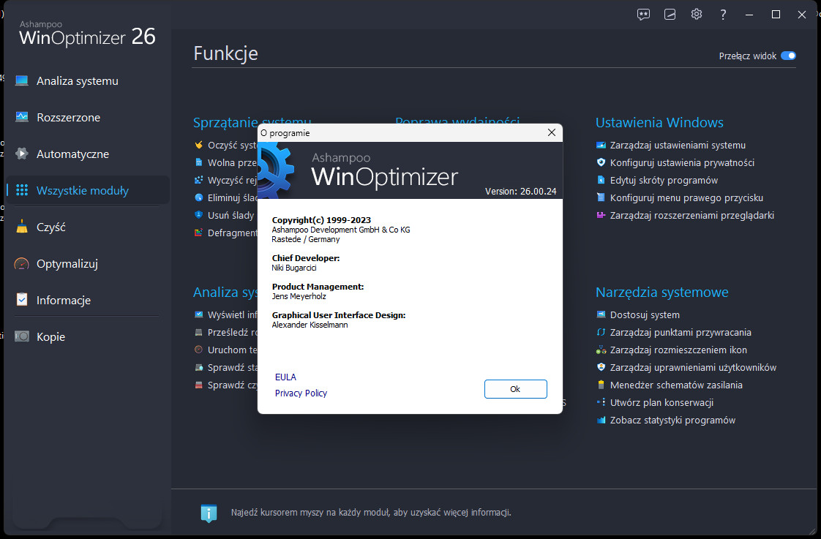The image size is (821, 539).
Task: Toggle the Przełącz widok switch
Action: [x=788, y=56]
